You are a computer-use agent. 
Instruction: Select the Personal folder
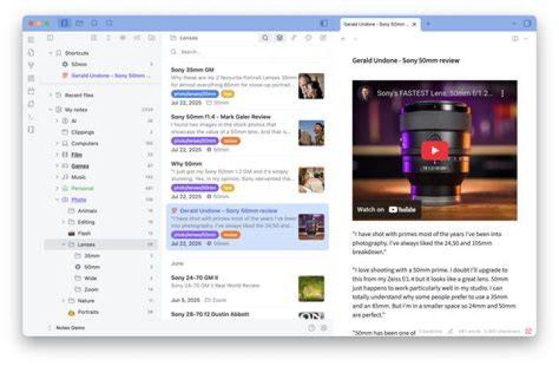pos(100,188)
